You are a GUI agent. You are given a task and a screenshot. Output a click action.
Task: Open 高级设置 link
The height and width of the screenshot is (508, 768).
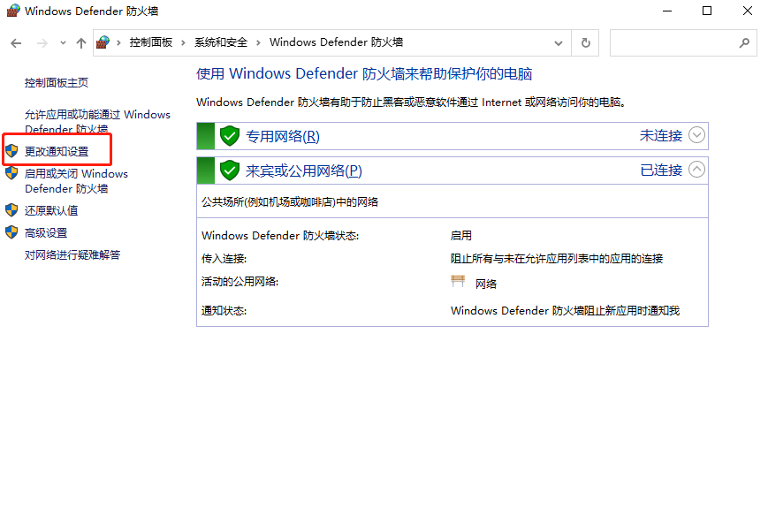tap(46, 233)
